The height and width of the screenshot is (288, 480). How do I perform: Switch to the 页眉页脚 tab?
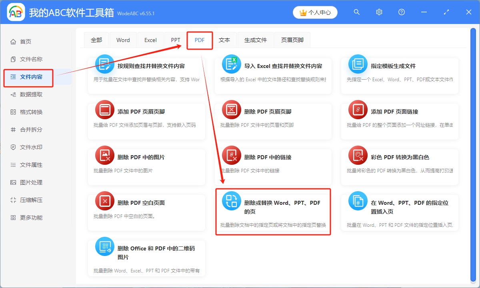(292, 40)
